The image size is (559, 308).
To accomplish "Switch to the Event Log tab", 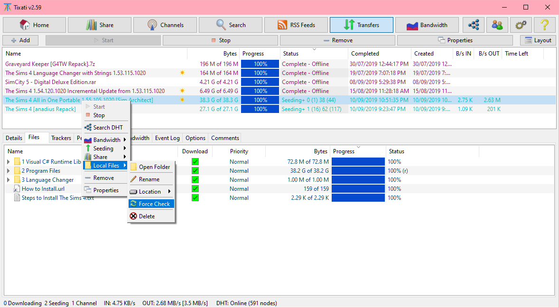I will (x=167, y=138).
